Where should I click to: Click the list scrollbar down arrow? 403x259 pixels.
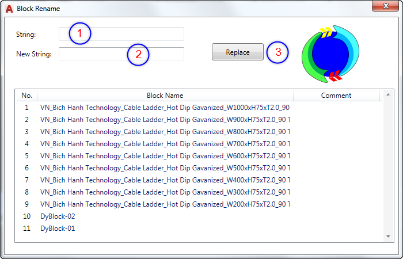(388, 237)
